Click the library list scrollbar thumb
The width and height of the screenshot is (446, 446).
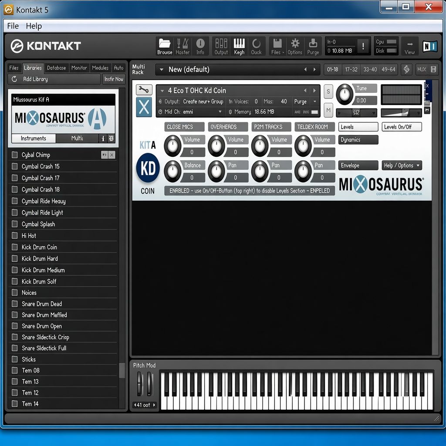pyautogui.click(x=122, y=370)
